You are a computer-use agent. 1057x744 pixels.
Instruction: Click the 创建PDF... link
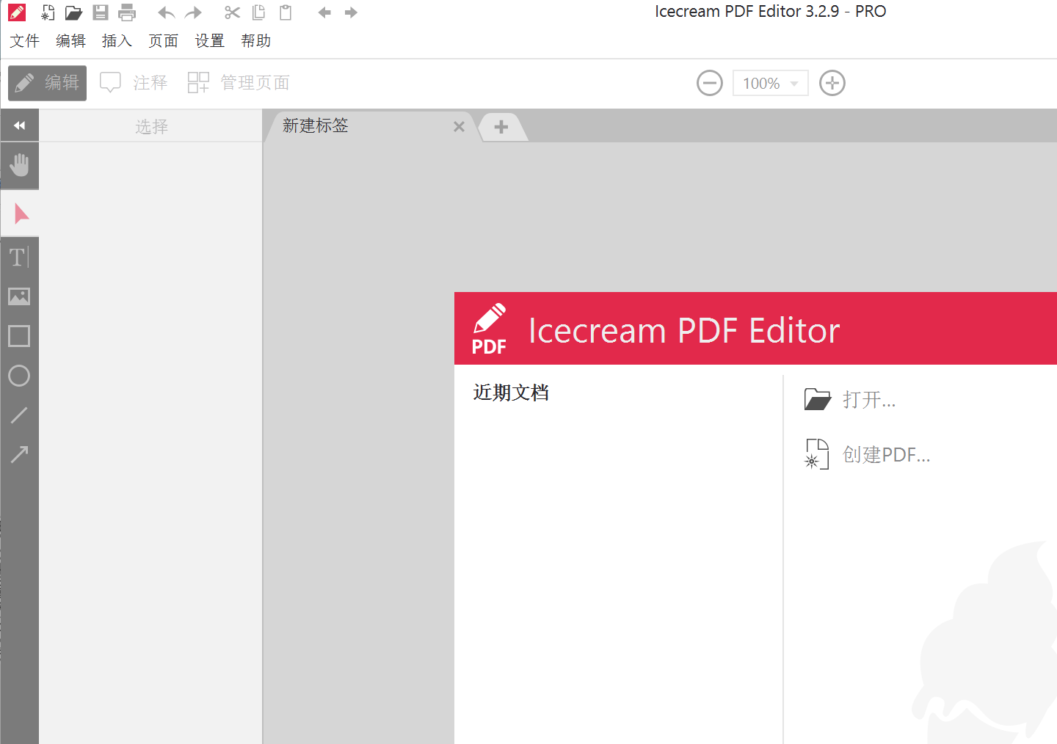point(887,454)
